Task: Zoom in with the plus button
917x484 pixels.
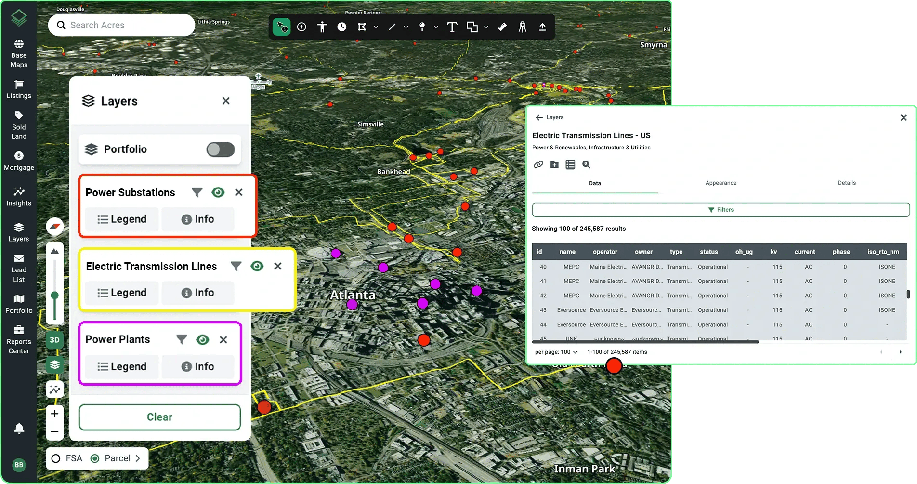Action: tap(55, 414)
